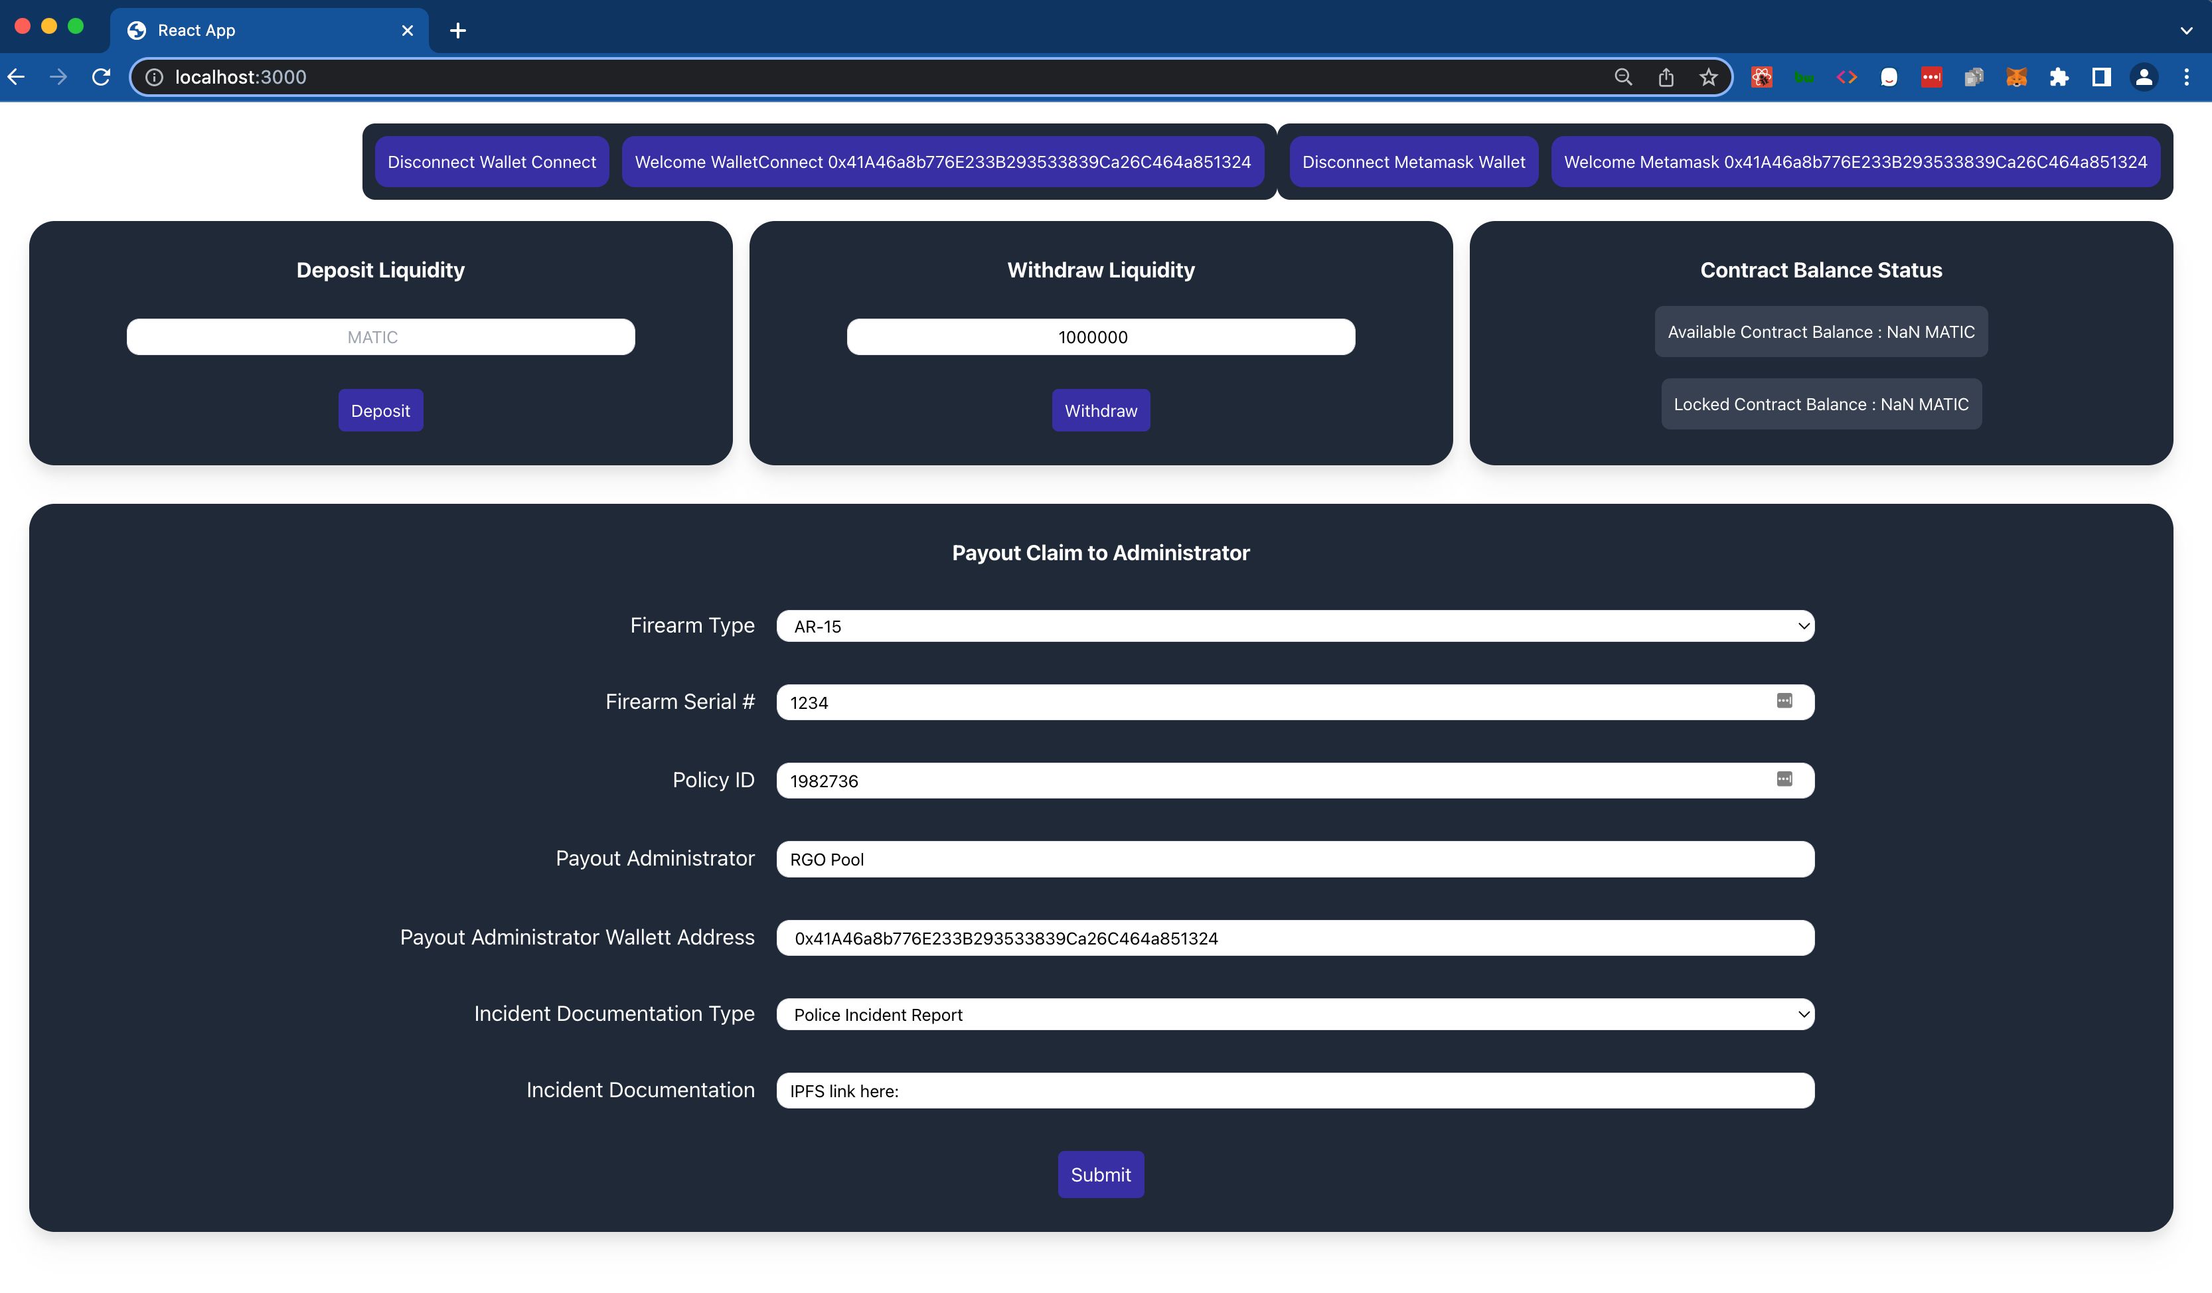
Task: Focus the Firearm Serial # field
Action: (x=1295, y=702)
